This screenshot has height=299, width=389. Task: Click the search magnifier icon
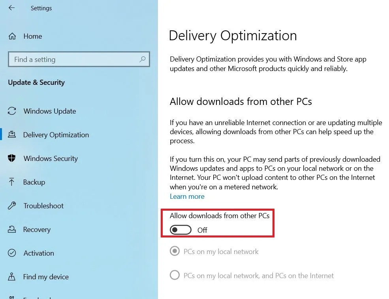pos(143,60)
